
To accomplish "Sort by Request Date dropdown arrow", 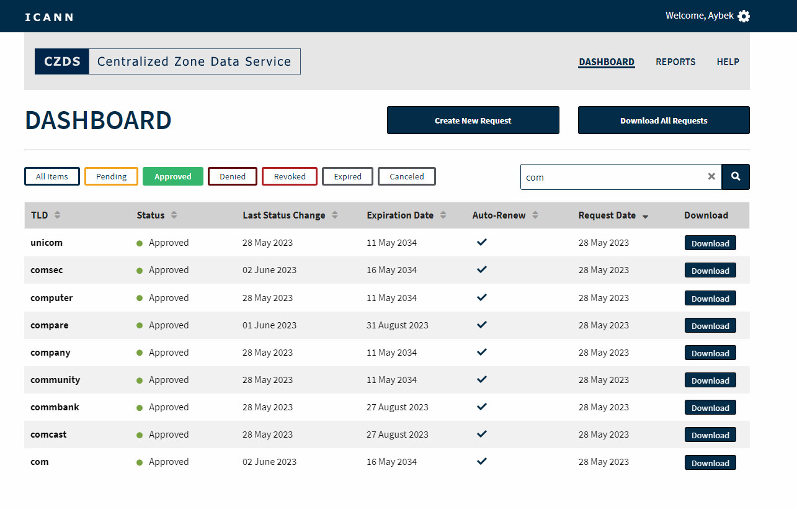I will (646, 217).
